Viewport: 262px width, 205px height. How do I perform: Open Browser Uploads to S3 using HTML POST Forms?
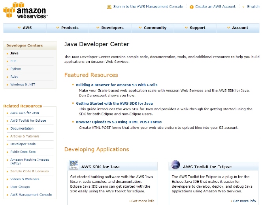coord(119,122)
